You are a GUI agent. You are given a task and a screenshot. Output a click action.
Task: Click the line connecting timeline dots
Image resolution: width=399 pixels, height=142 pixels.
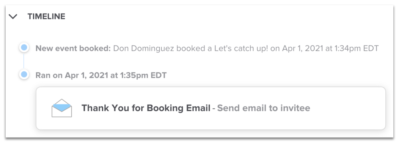pyautogui.click(x=24, y=61)
